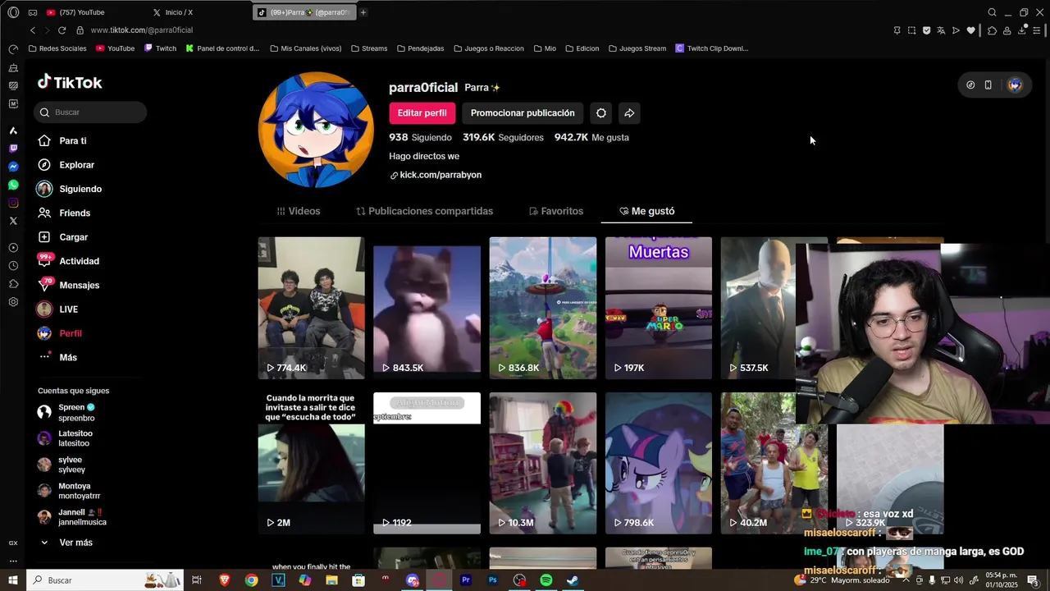Open the cat video with 843.5K views
1050x591 pixels.
coord(427,308)
